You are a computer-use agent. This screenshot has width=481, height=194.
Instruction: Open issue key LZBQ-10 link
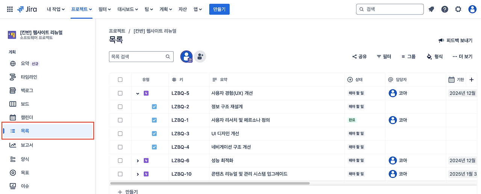click(x=182, y=174)
